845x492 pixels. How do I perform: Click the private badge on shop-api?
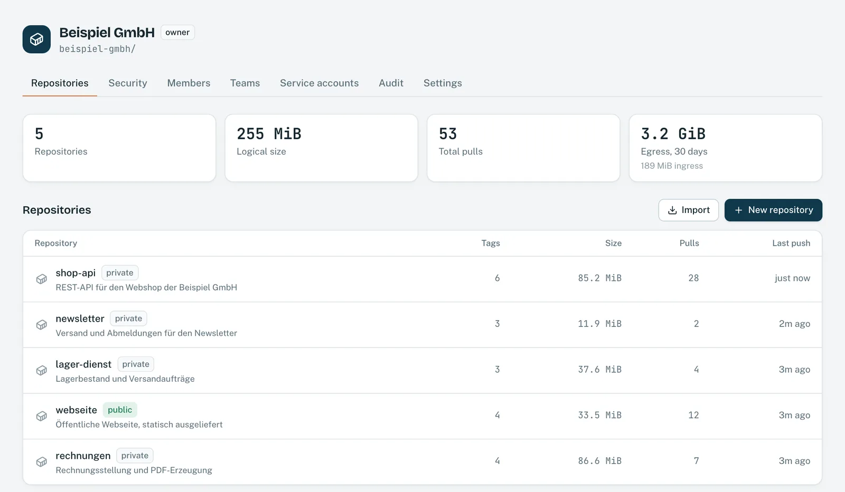pyautogui.click(x=120, y=273)
